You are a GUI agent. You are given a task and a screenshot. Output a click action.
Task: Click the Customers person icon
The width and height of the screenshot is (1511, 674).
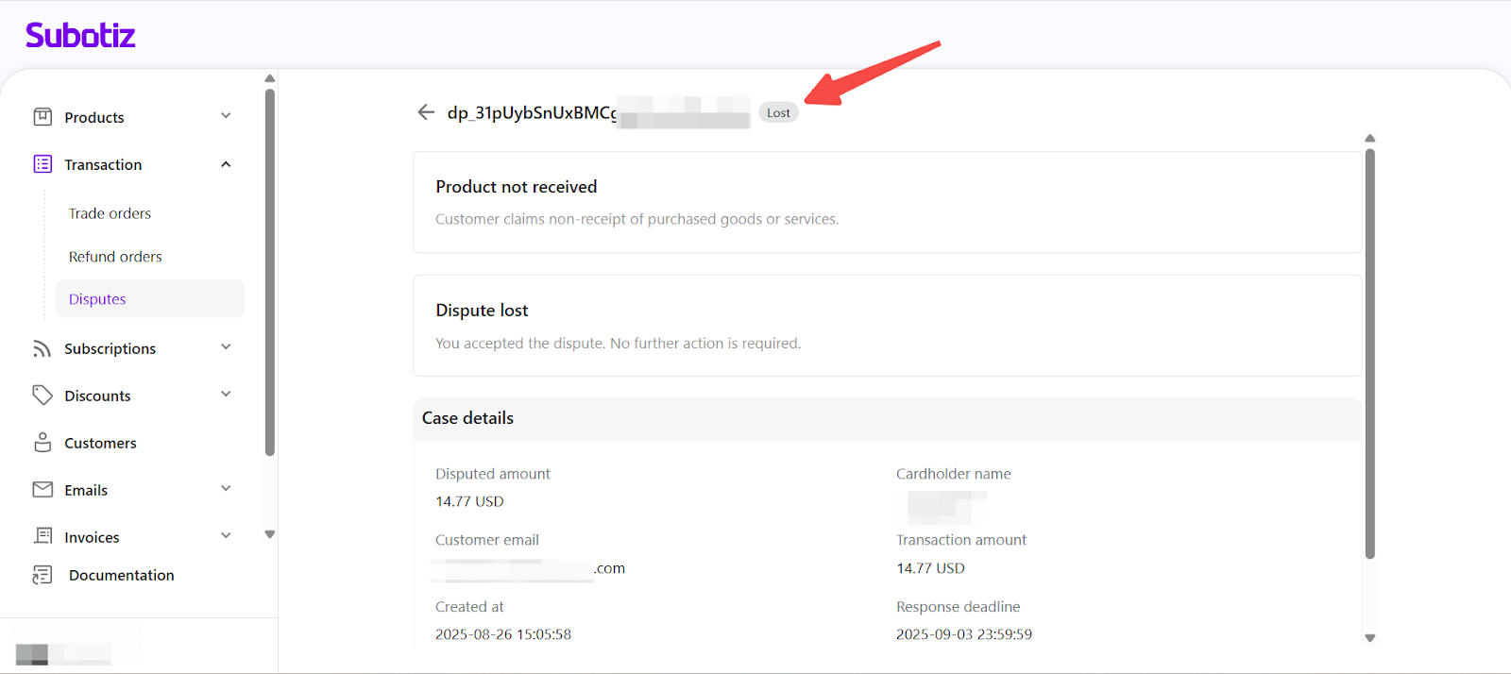pos(42,443)
